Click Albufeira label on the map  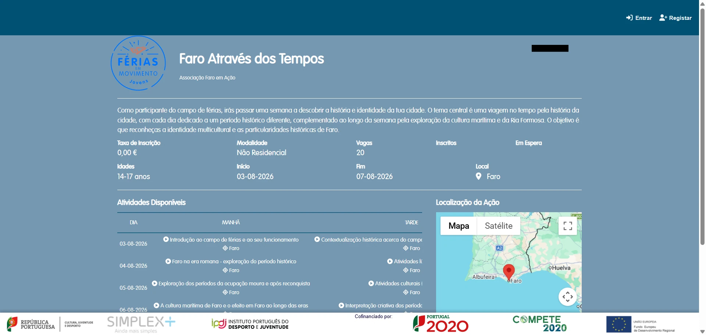(x=483, y=277)
